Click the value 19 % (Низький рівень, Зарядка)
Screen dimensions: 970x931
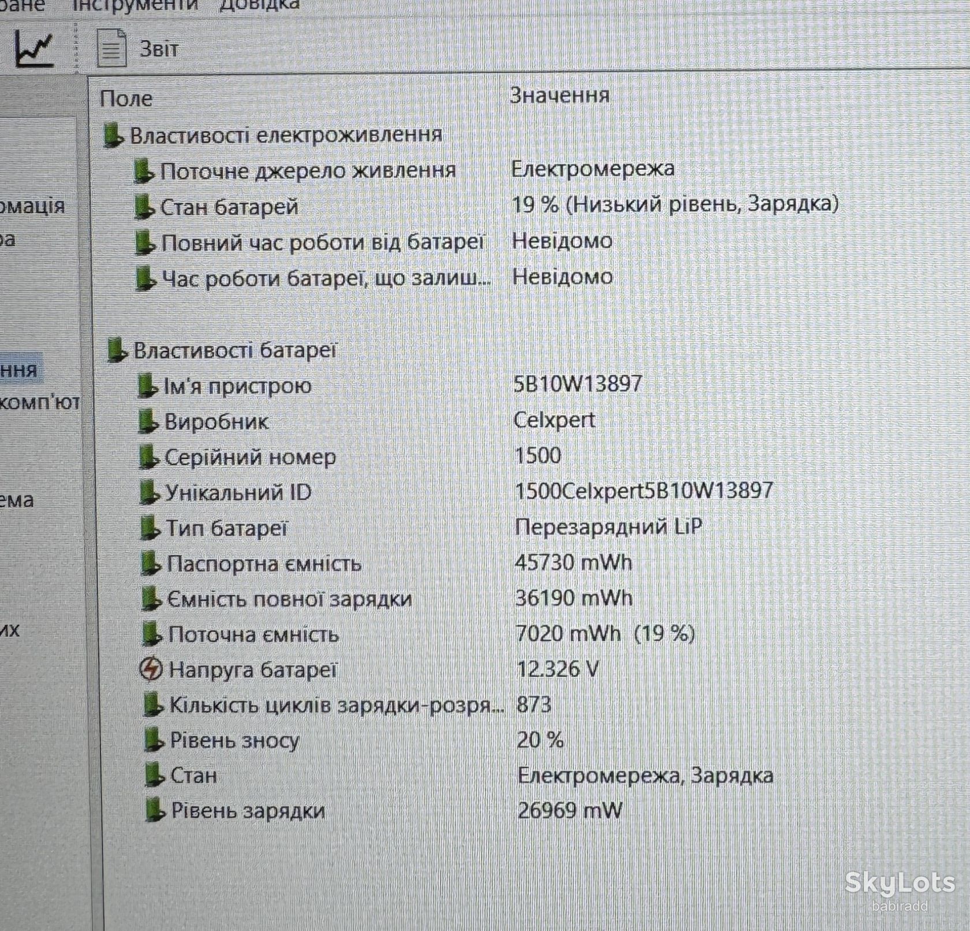tap(675, 204)
